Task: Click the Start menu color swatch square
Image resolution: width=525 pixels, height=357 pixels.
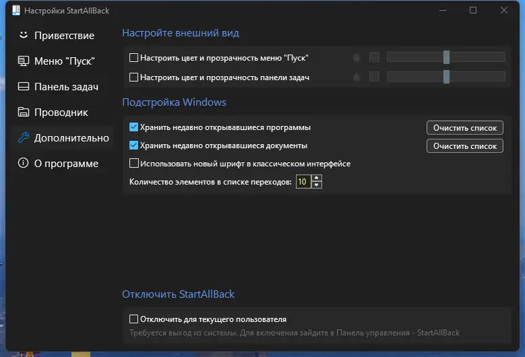Action: 374,57
